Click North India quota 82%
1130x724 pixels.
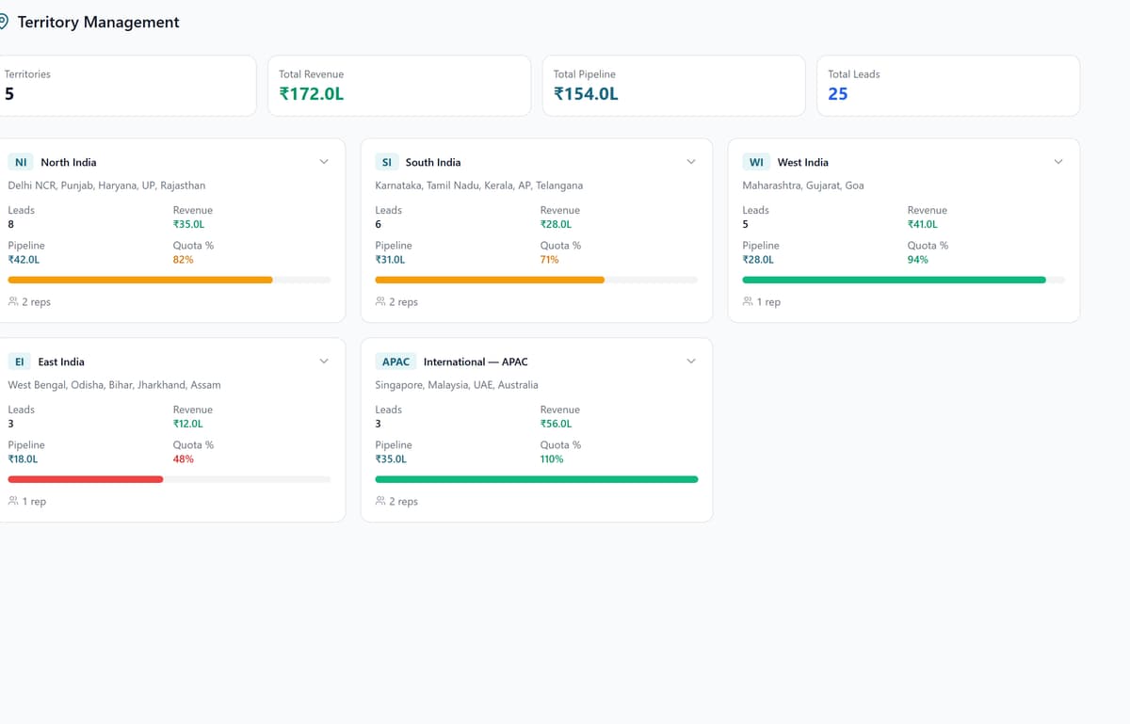pos(184,259)
